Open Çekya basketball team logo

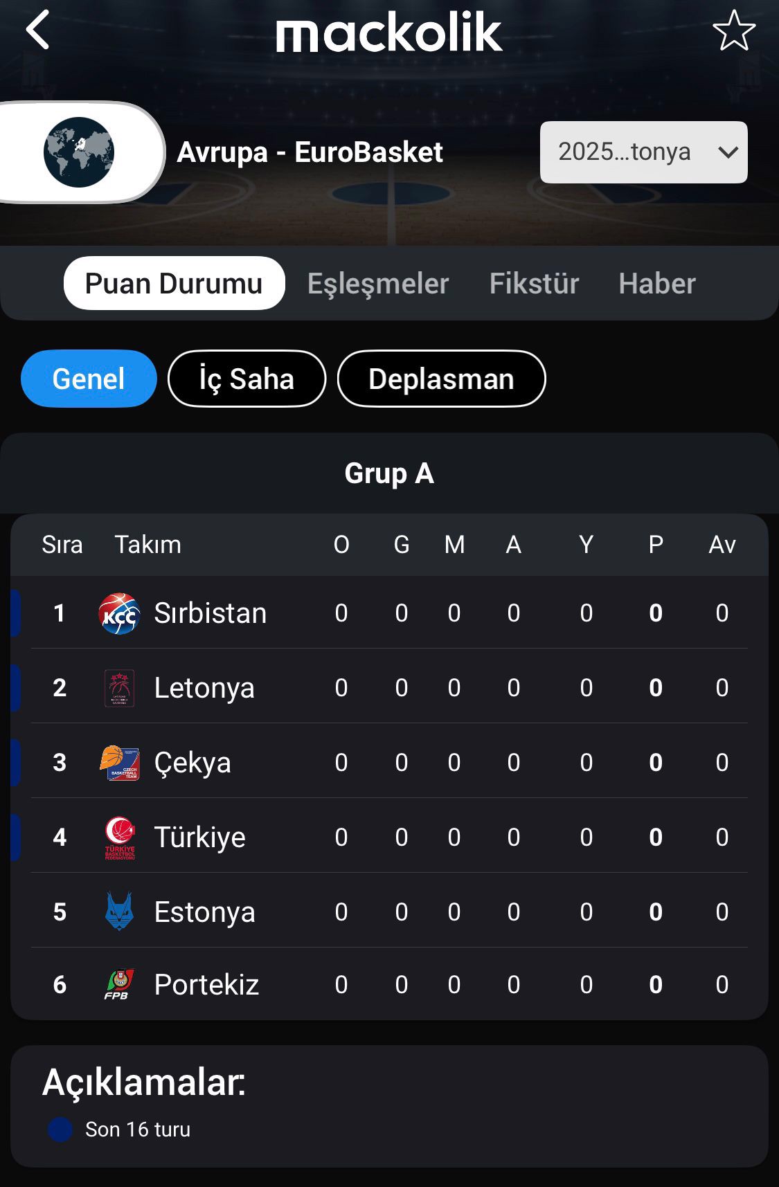(x=120, y=763)
